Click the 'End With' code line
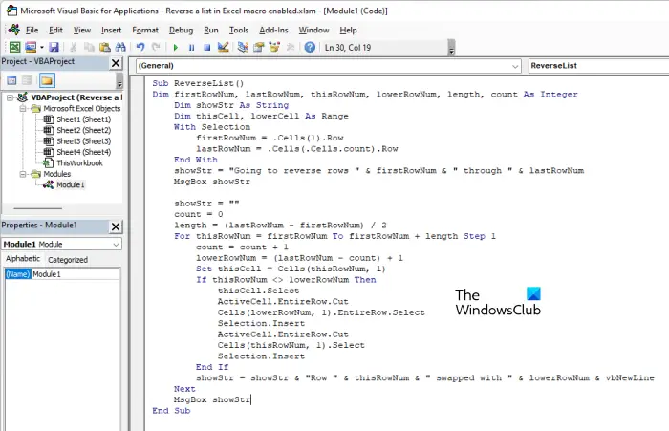Viewport: 669px width, 431px height. (196, 160)
